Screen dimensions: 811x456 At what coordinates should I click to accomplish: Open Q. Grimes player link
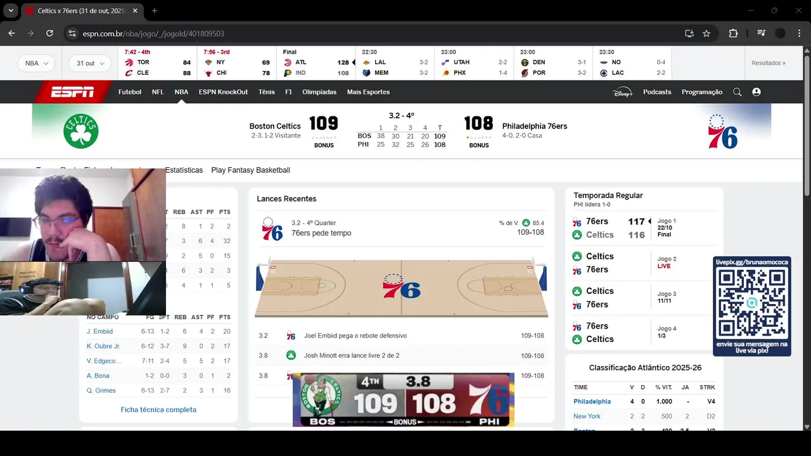pos(101,390)
